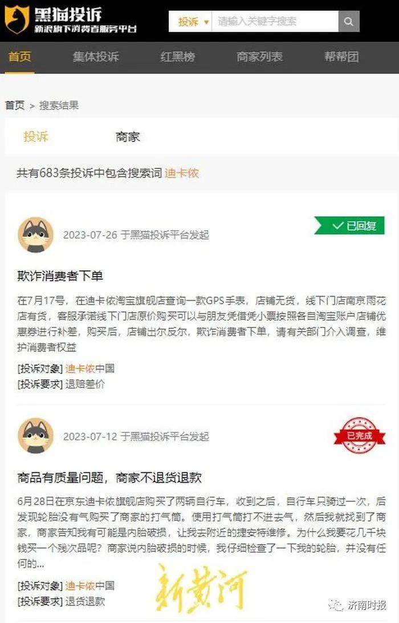Click the 黑猫投诉 shield logo icon
The image size is (399, 623).
tap(17, 20)
